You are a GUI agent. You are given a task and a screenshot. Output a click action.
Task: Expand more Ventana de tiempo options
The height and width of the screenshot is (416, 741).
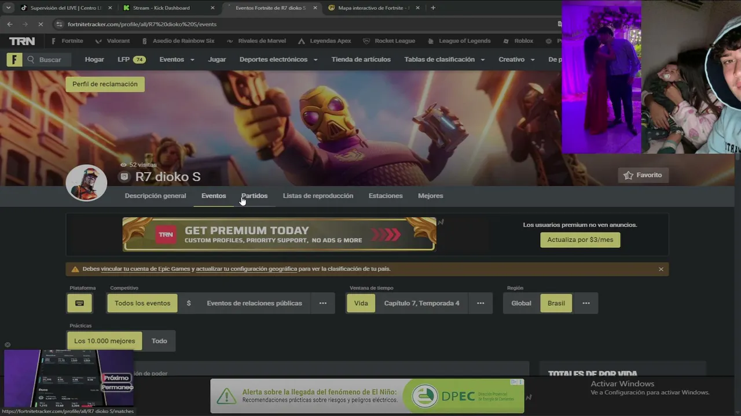click(480, 303)
